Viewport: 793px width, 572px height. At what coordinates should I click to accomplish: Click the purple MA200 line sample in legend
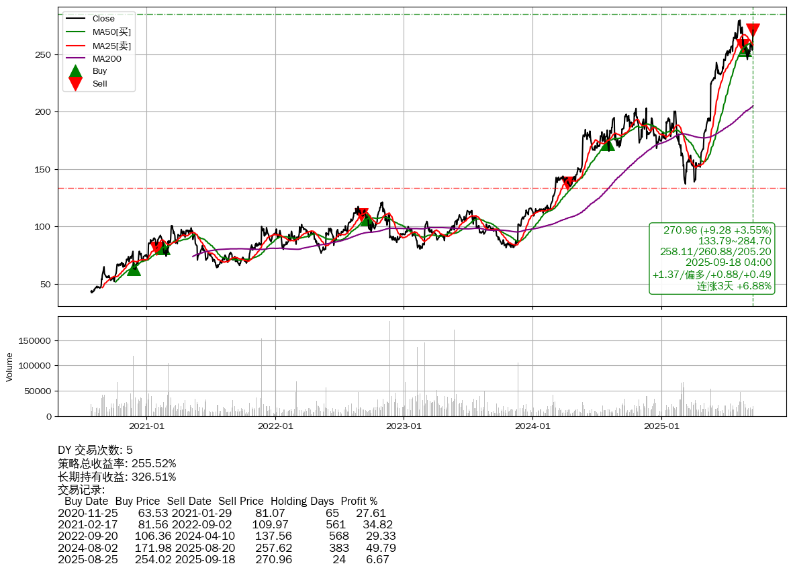click(76, 58)
